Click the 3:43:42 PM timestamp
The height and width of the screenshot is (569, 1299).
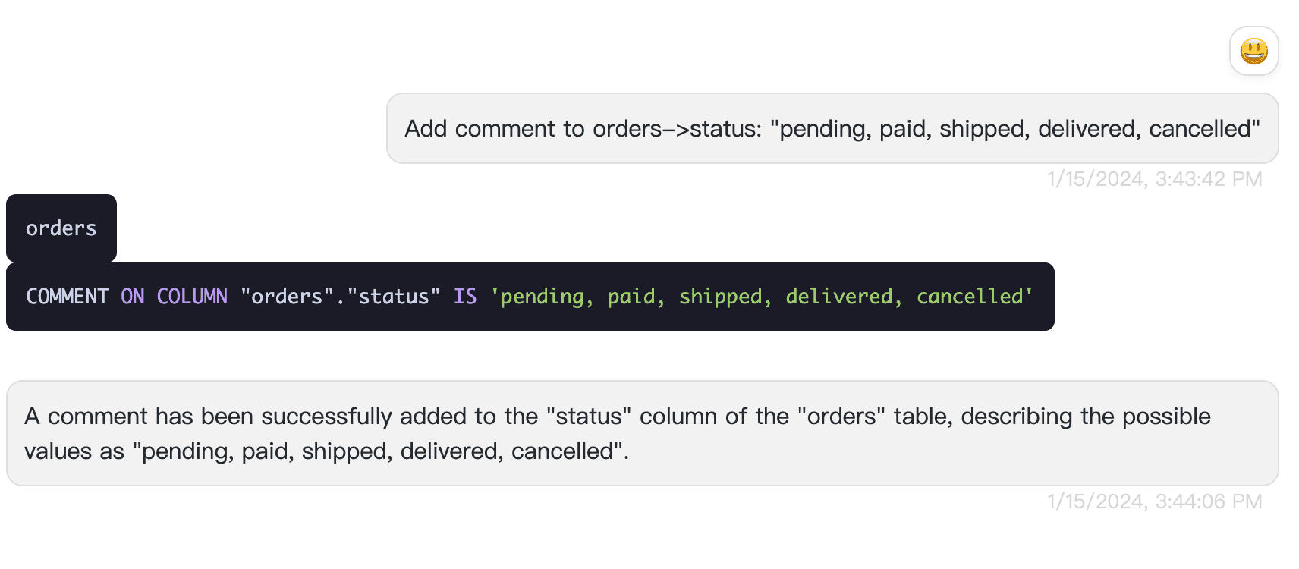(1154, 179)
